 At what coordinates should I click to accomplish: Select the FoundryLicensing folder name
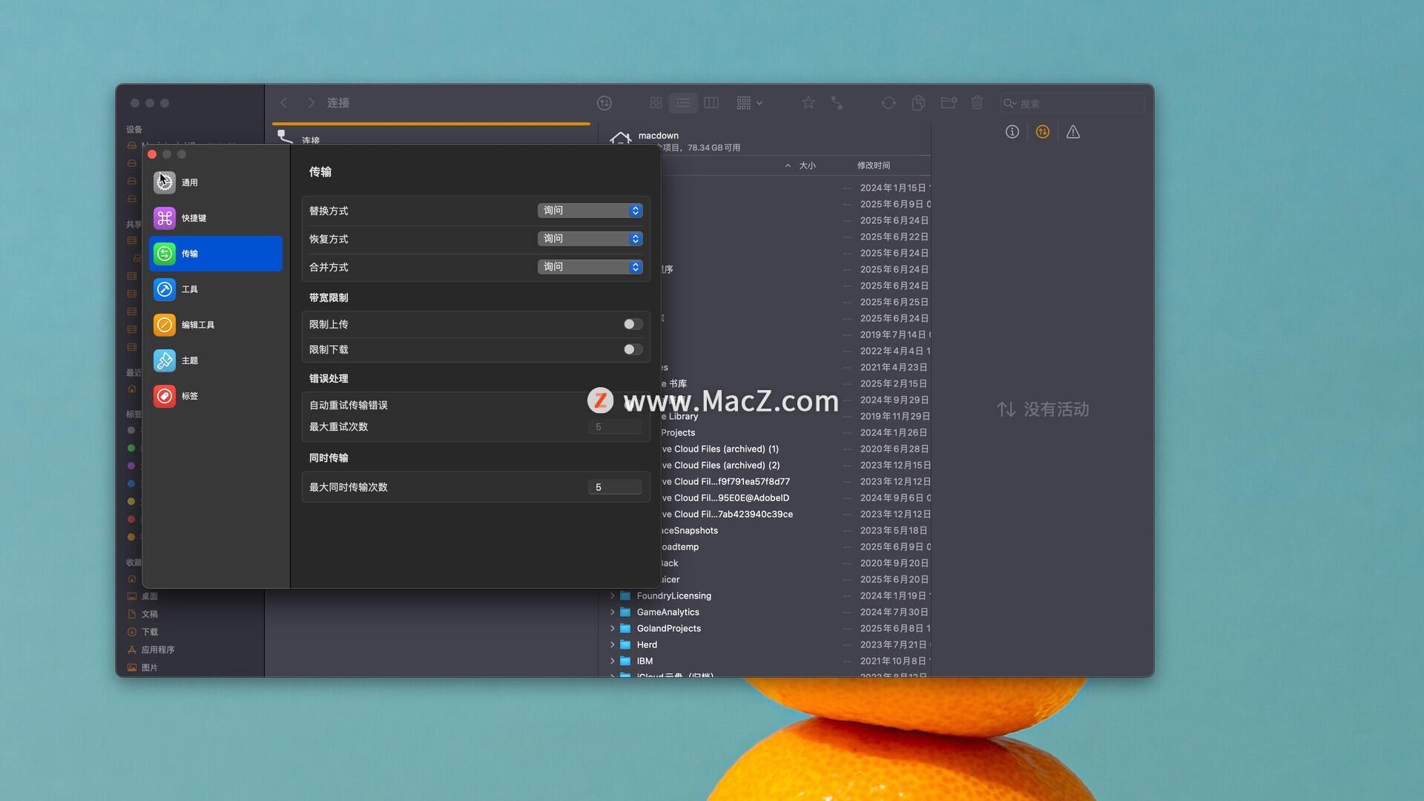[673, 596]
